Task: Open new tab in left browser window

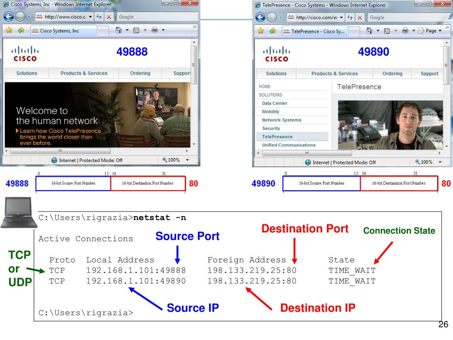Action: click(x=103, y=31)
